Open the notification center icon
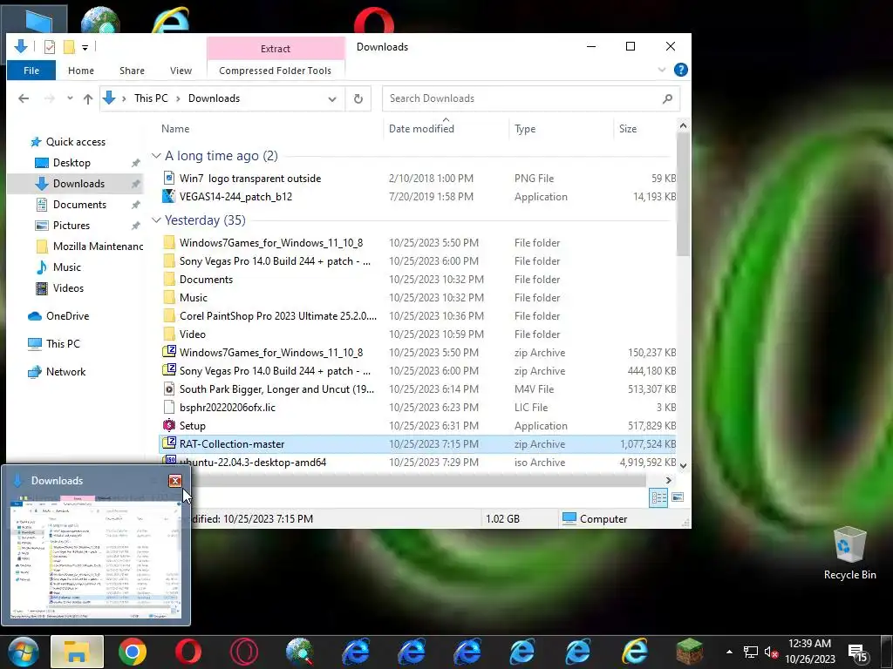The height and width of the screenshot is (669, 893). point(857,653)
